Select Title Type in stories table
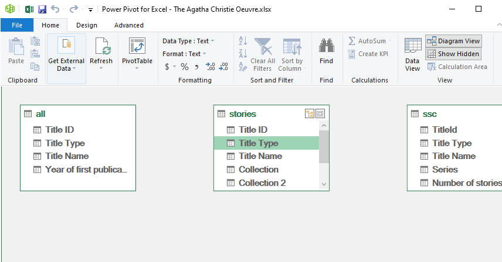The width and height of the screenshot is (502, 262). click(x=266, y=143)
